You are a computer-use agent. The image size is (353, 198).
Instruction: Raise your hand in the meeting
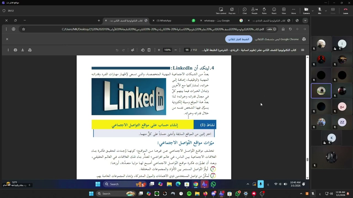tap(264, 11)
